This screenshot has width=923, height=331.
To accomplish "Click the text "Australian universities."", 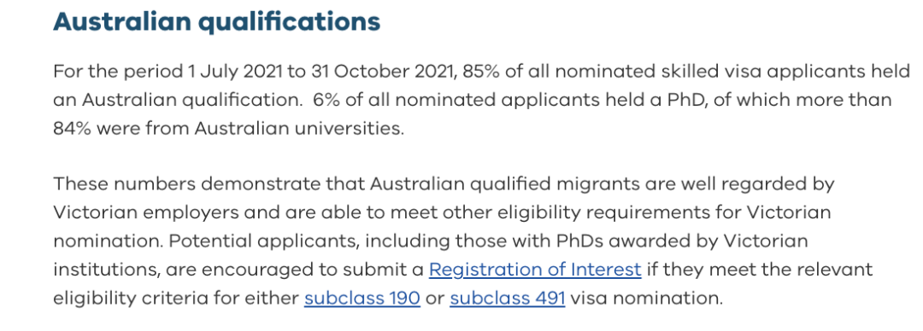I will pos(300,128).
